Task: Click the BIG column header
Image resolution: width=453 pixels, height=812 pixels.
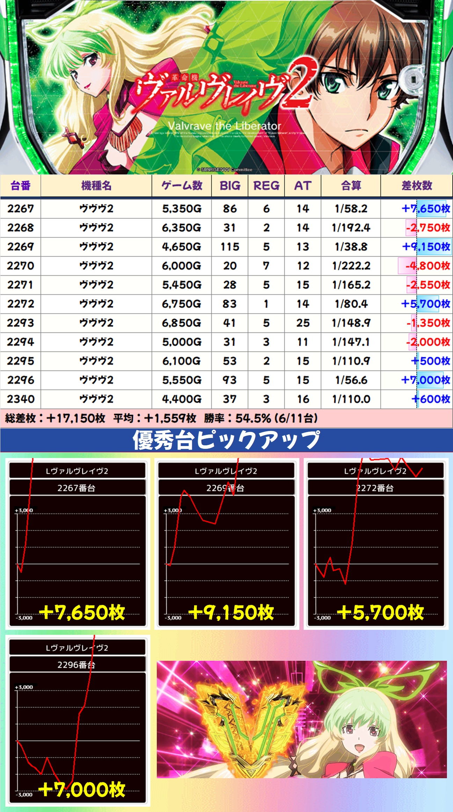Action: 230,186
